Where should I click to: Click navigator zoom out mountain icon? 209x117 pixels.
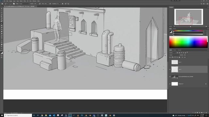[174, 26]
